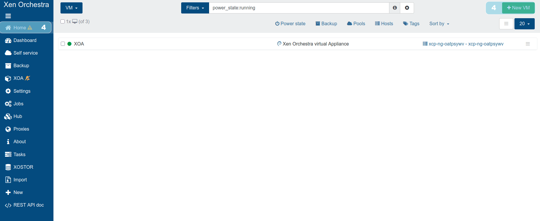Click the Backup archive icon in sidebar

pos(8,66)
